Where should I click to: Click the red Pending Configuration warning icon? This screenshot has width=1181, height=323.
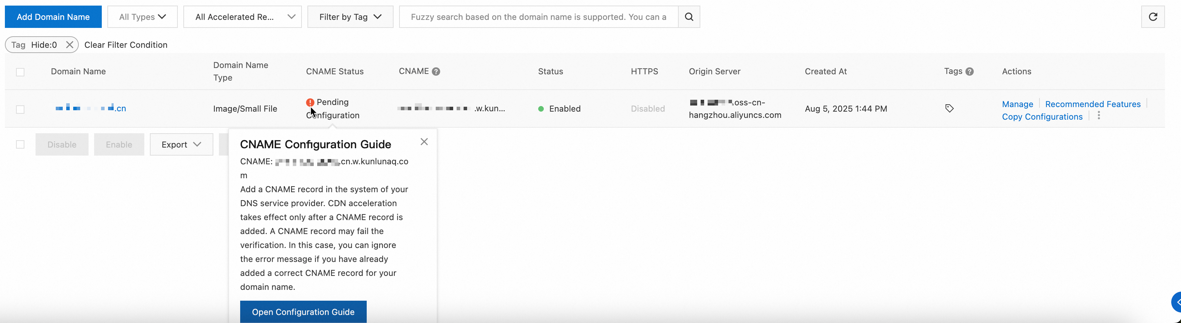(310, 102)
